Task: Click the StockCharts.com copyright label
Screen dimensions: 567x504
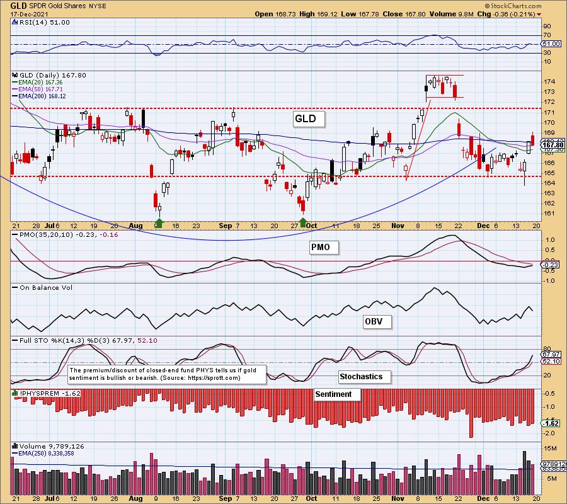Action: point(513,6)
